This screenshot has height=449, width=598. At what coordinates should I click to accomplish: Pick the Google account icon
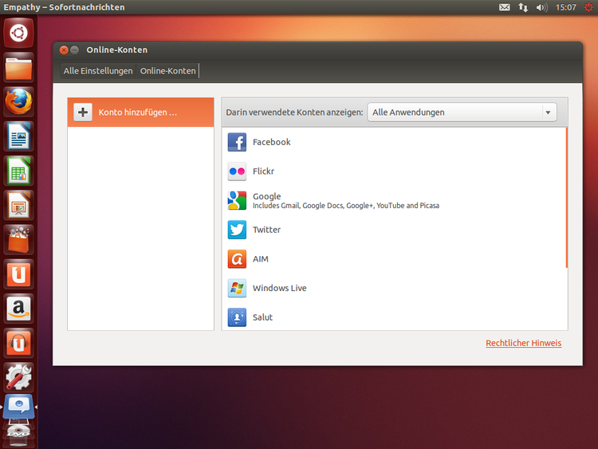(x=237, y=200)
